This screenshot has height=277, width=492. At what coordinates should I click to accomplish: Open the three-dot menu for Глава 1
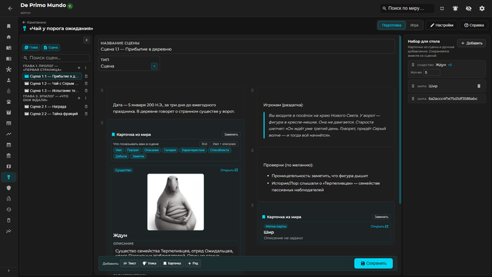[85, 67]
